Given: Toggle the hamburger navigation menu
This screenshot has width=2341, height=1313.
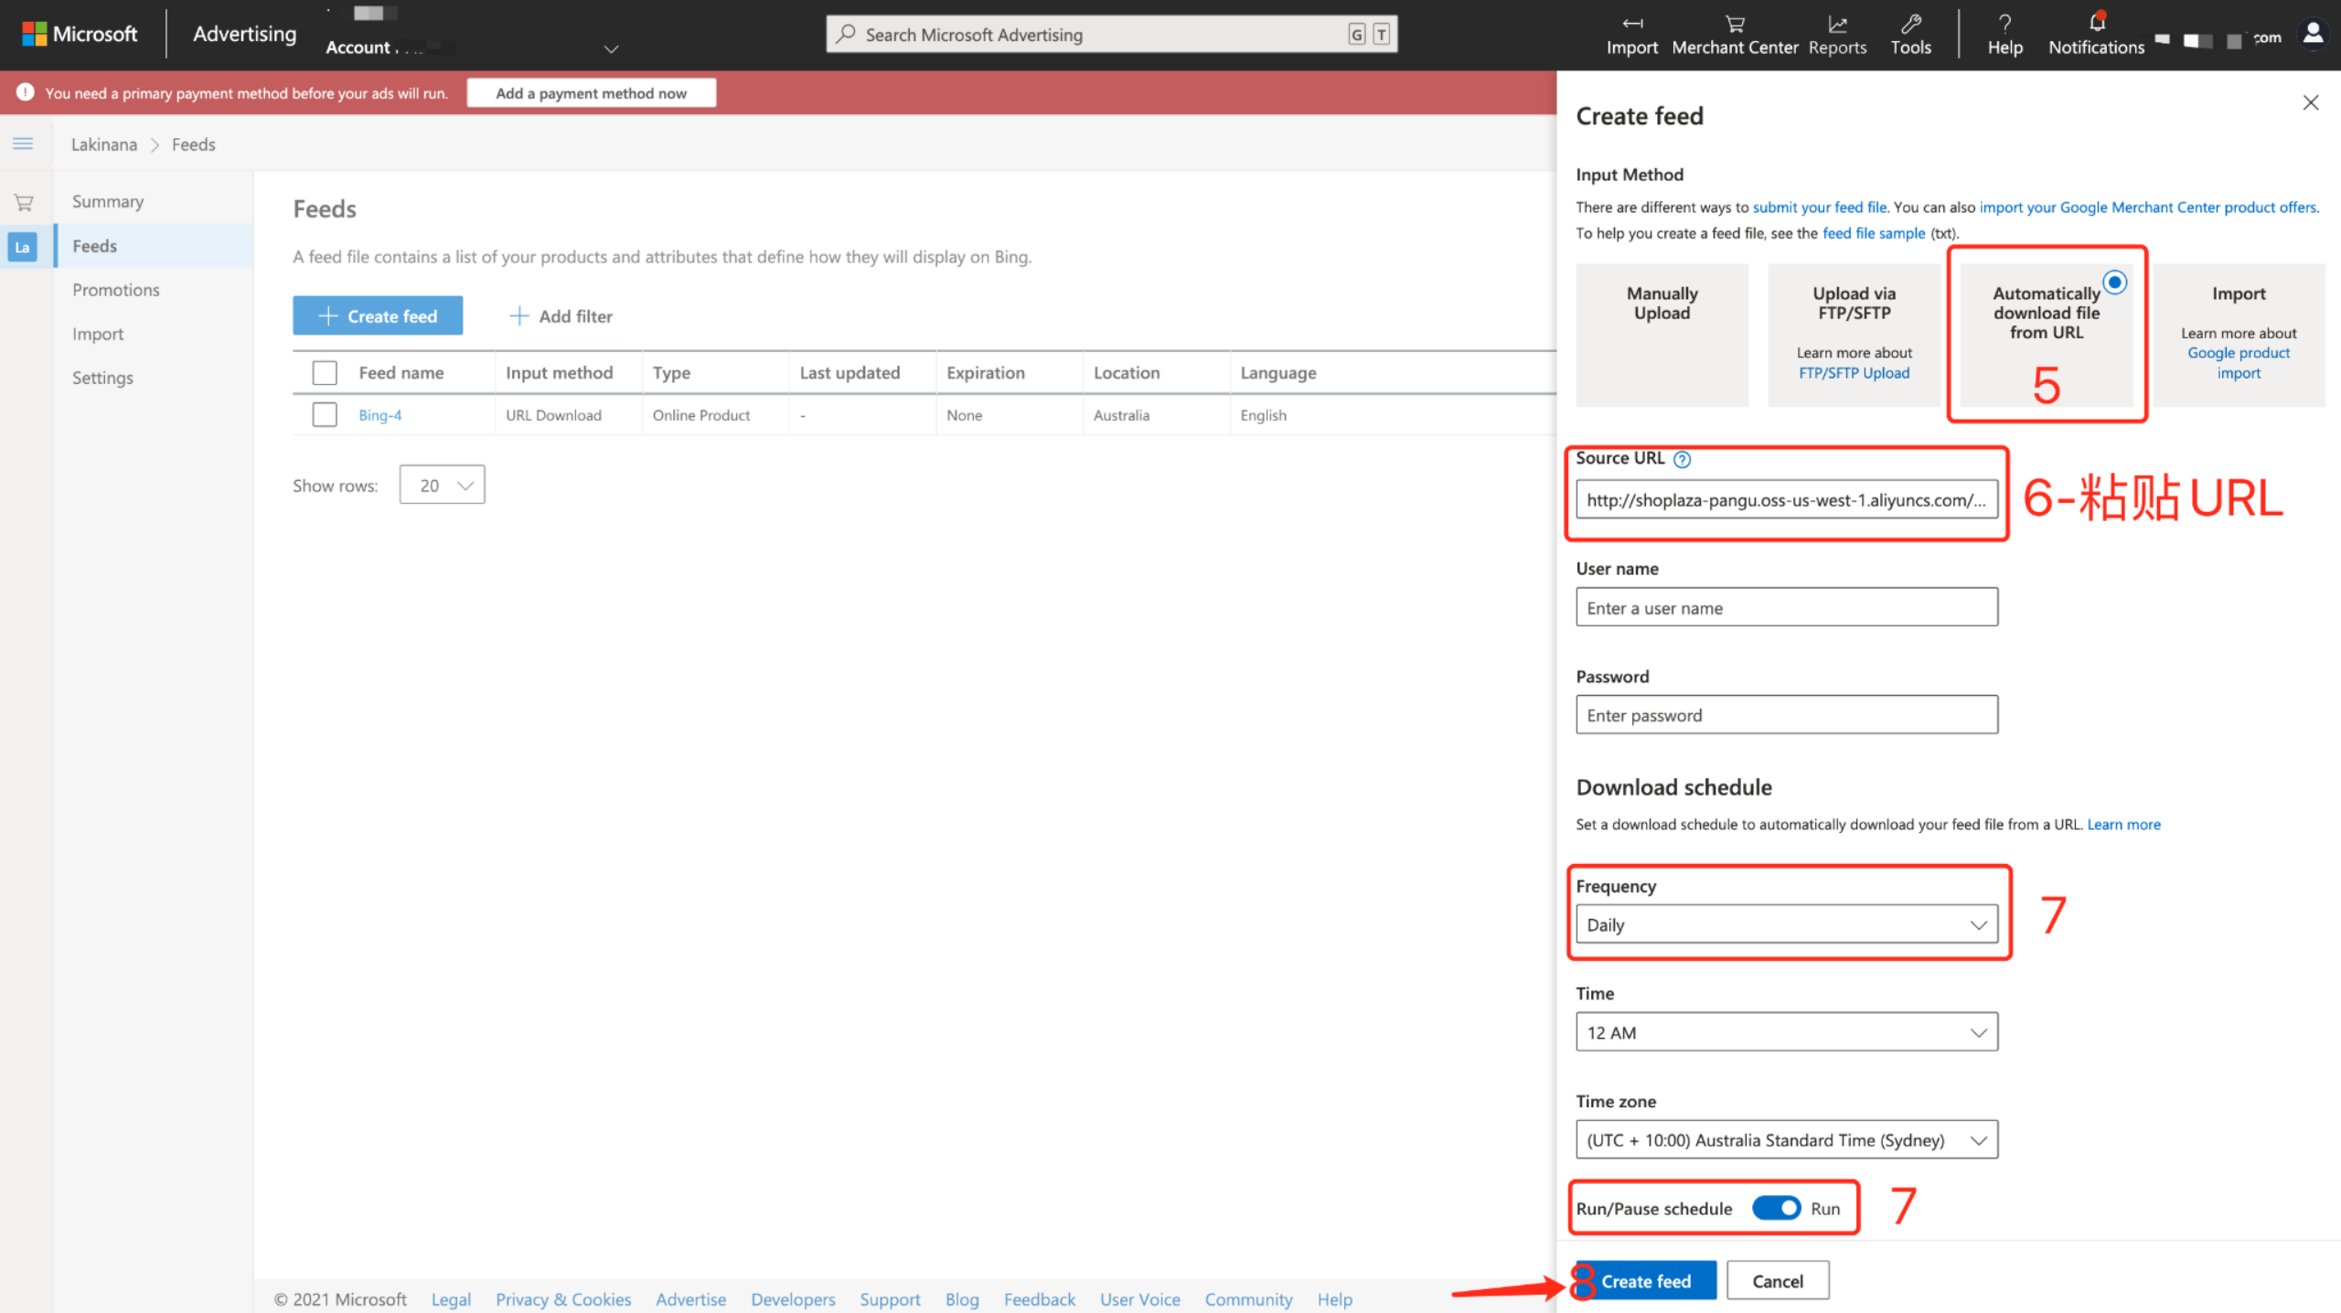Looking at the screenshot, I should tap(23, 144).
